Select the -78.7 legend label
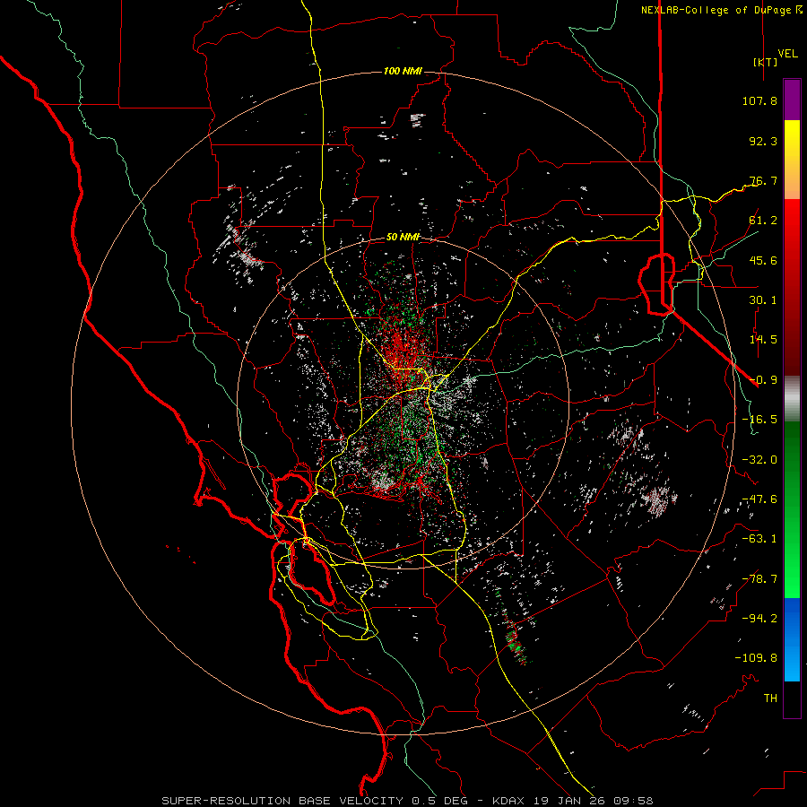 tap(759, 579)
